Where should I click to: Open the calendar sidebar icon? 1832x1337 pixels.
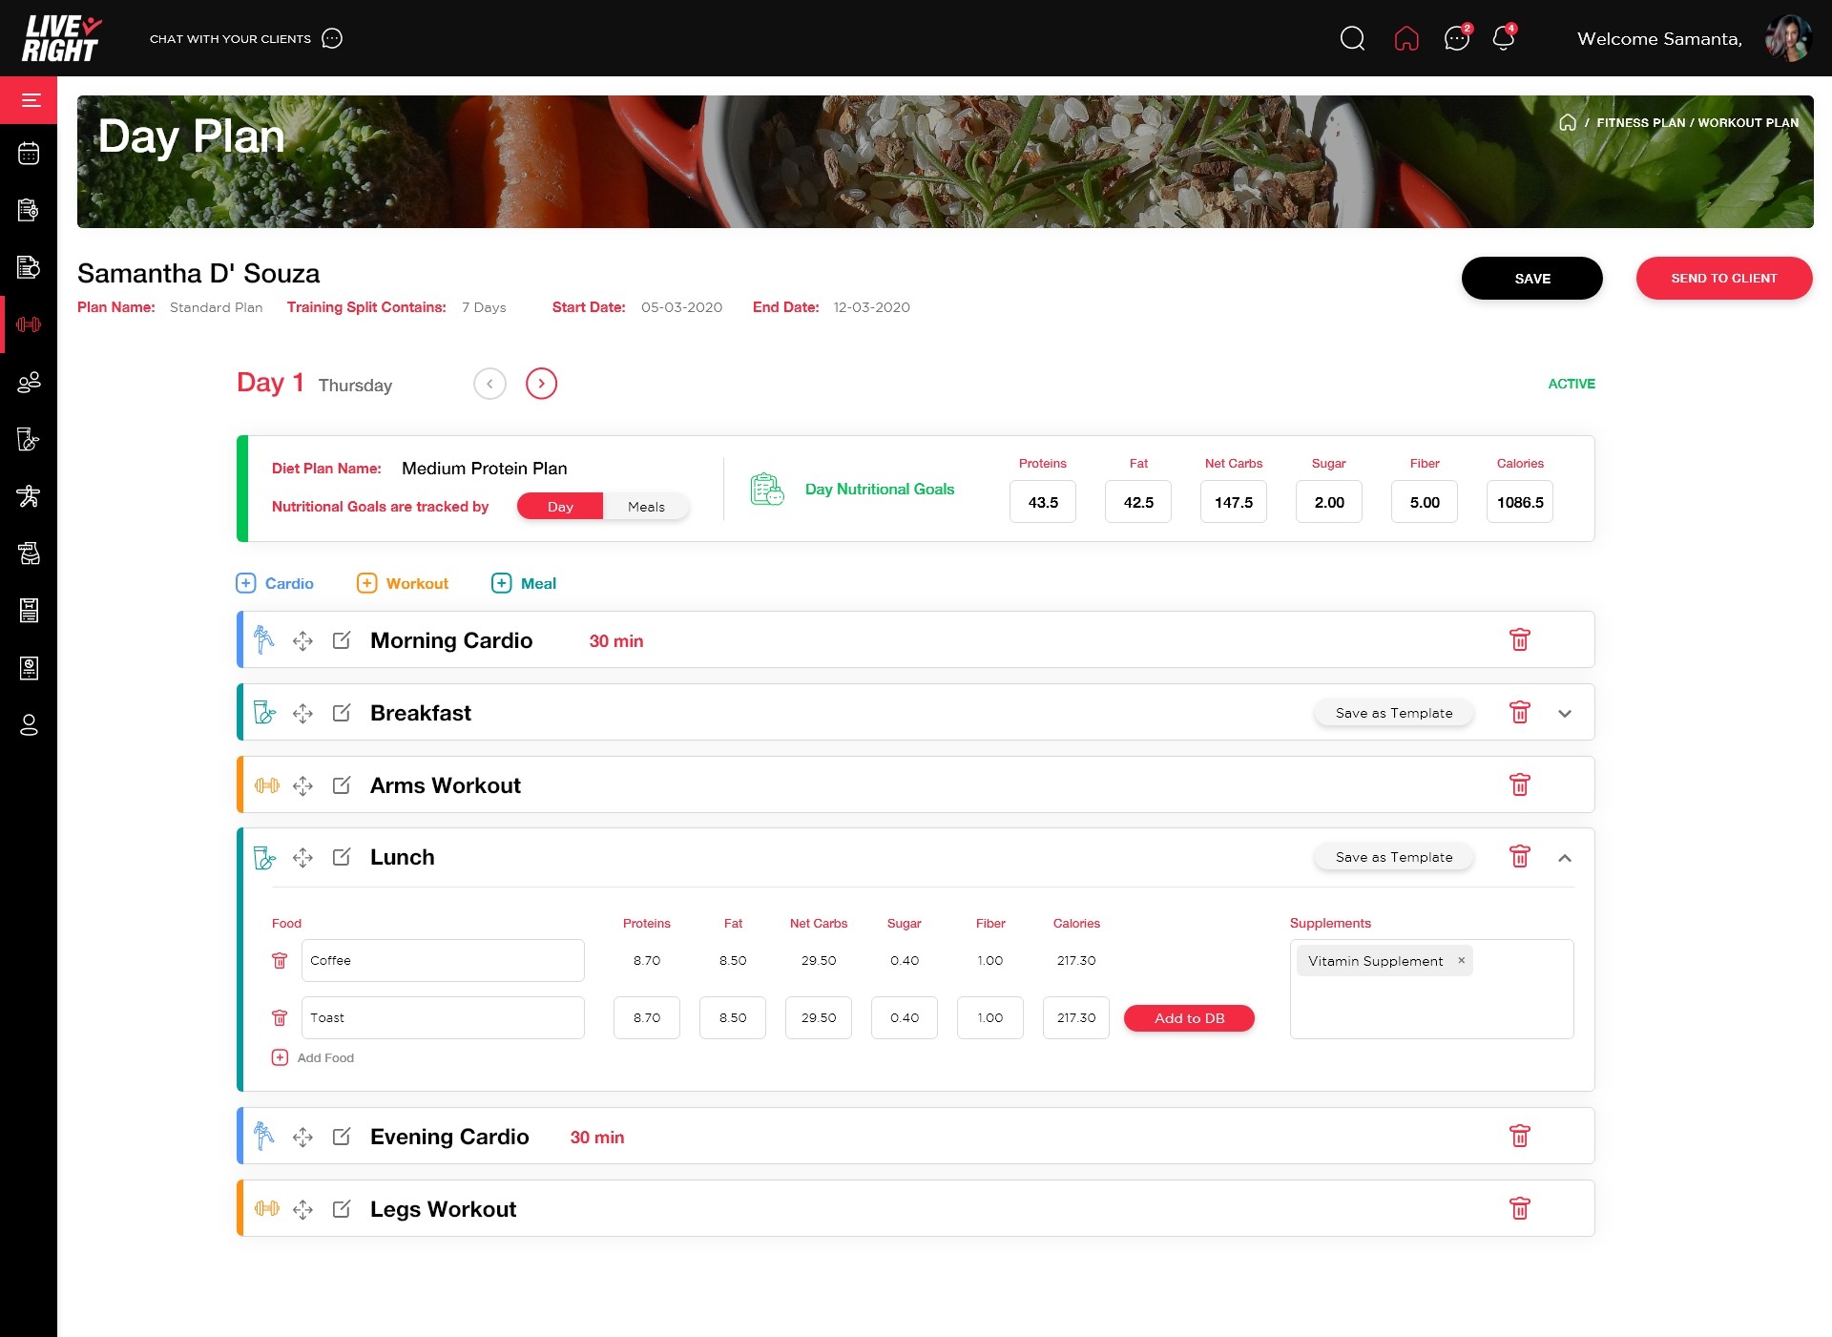click(29, 153)
